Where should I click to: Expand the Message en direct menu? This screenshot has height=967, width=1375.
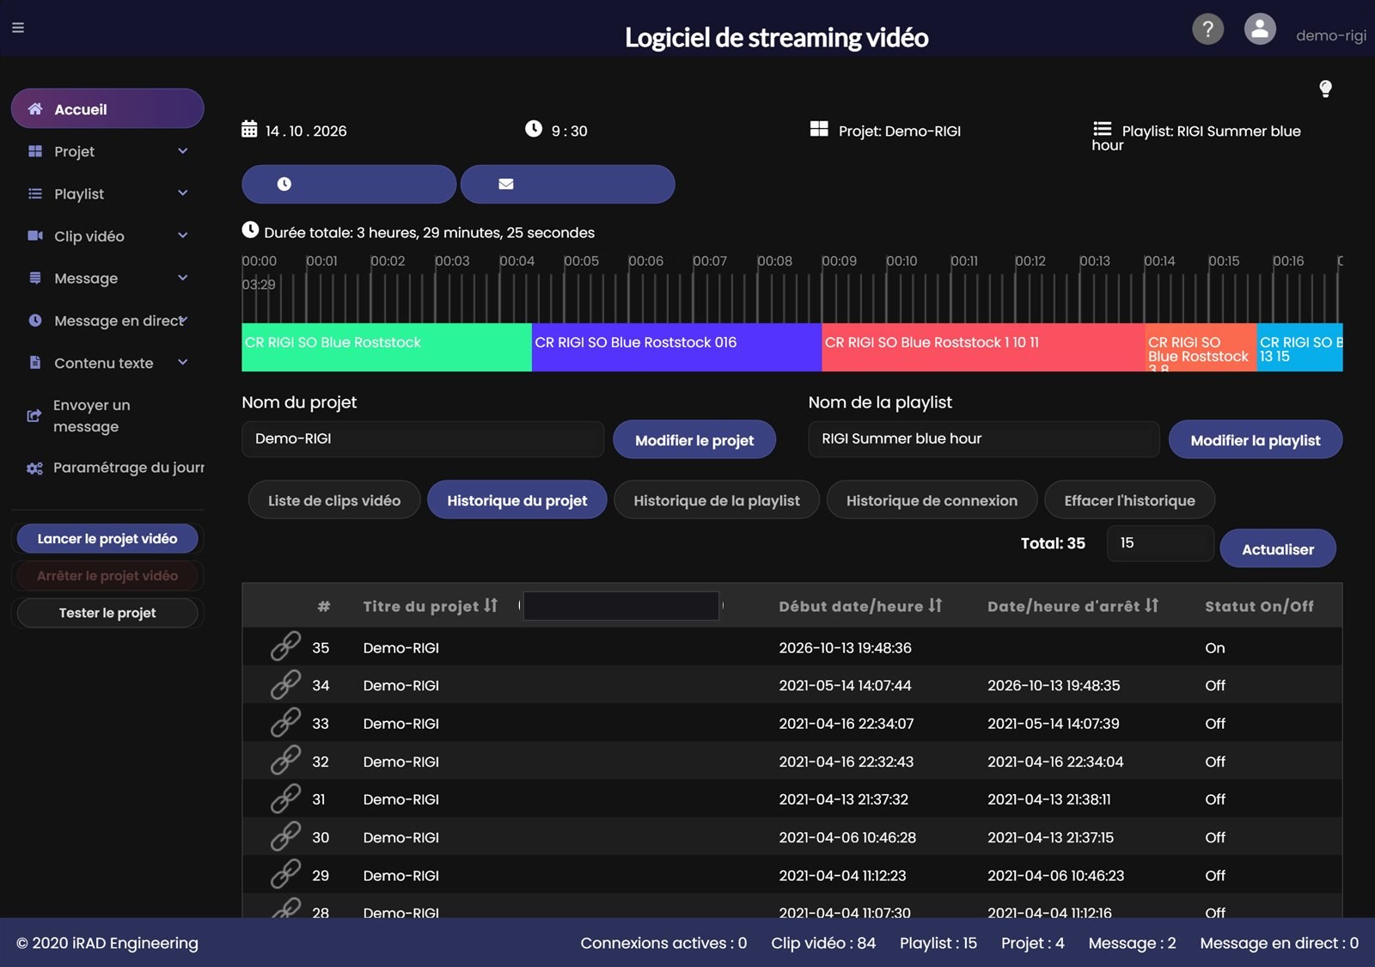click(107, 321)
